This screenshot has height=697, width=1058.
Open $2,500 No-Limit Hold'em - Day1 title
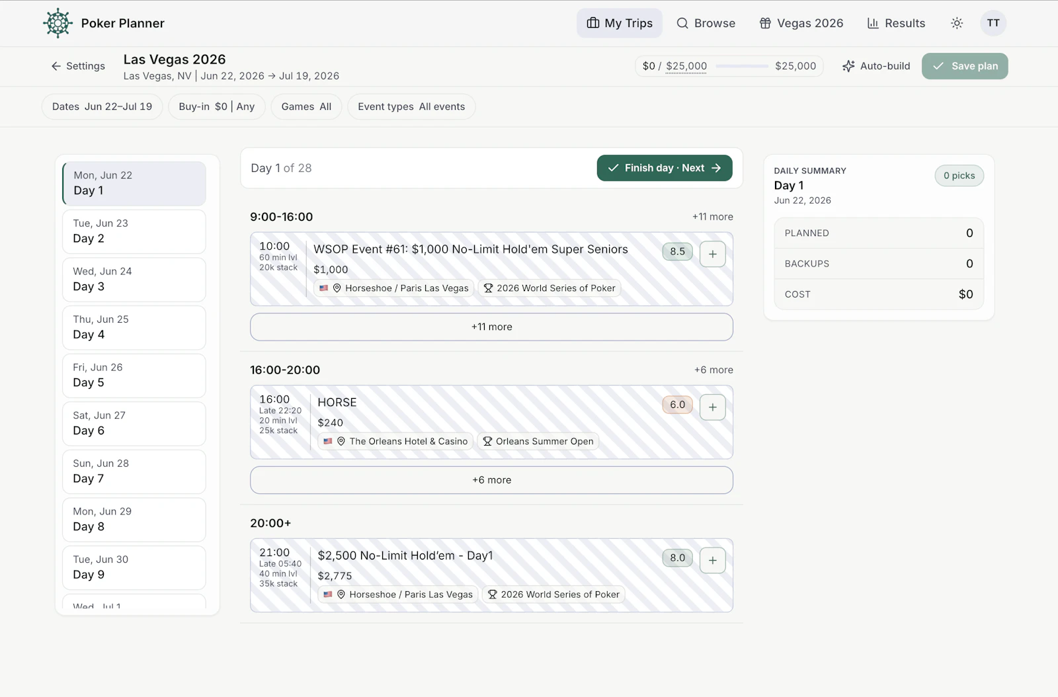pyautogui.click(x=405, y=555)
